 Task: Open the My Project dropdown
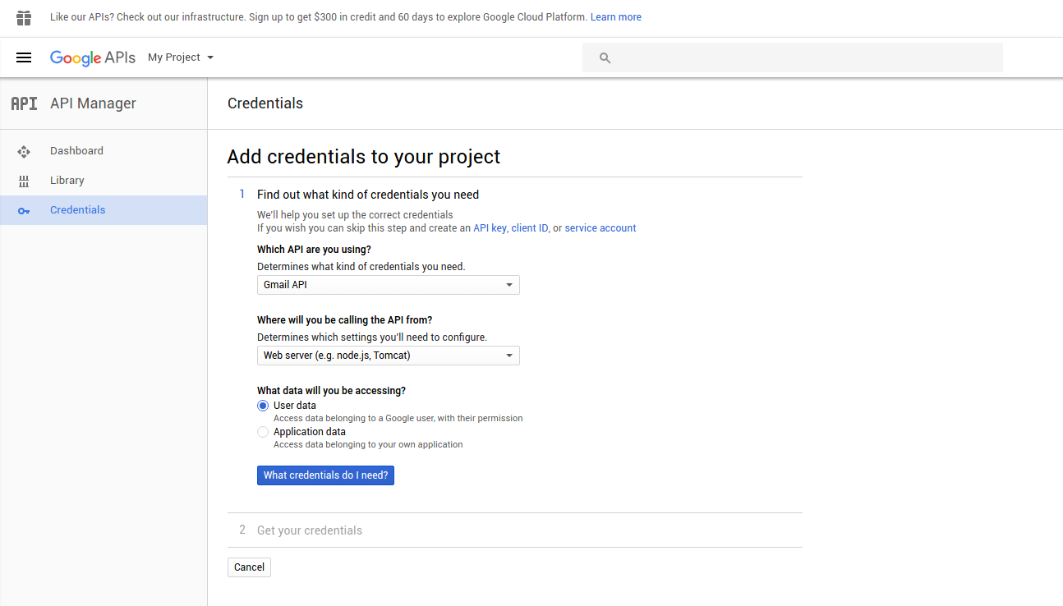tap(181, 57)
